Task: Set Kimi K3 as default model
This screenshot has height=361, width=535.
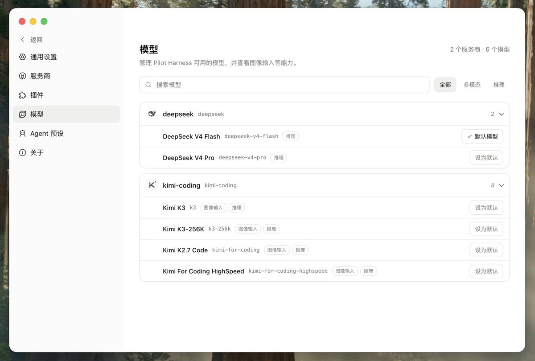Action: 486,208
